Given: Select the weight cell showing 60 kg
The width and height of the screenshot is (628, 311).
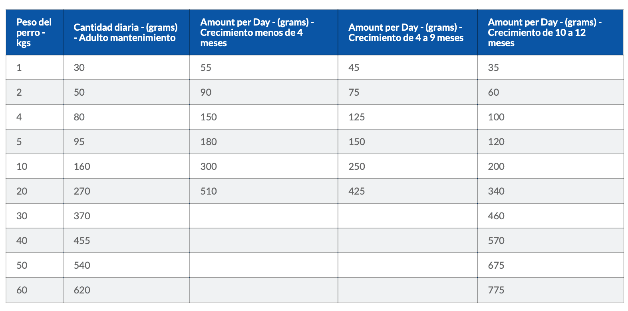Looking at the screenshot, I should (x=34, y=290).
